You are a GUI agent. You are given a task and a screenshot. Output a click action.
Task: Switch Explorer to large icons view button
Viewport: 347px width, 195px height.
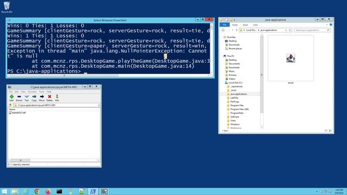pyautogui.click(x=330, y=131)
